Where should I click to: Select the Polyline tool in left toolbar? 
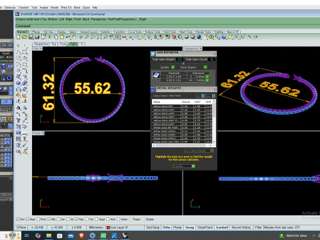click(x=19, y=53)
